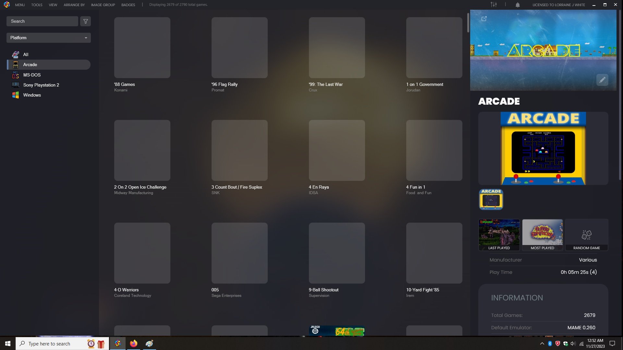
Task: Open the Paint app in taskbar
Action: pyautogui.click(x=149, y=344)
